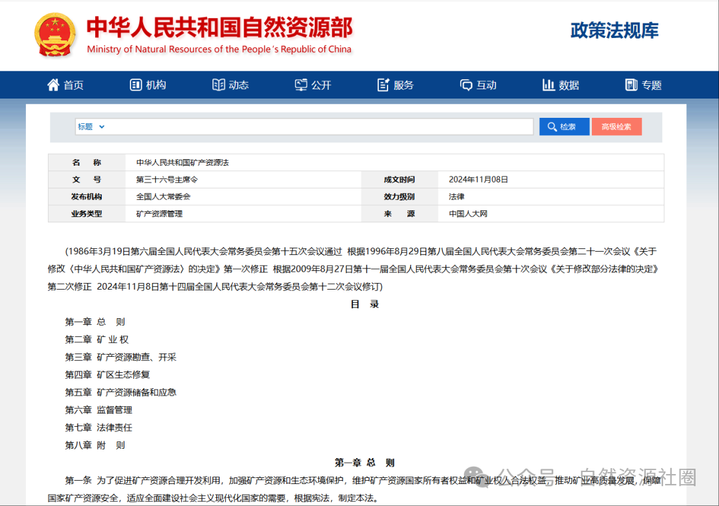
Task: Navigate to the 互动 section
Action: point(478,85)
